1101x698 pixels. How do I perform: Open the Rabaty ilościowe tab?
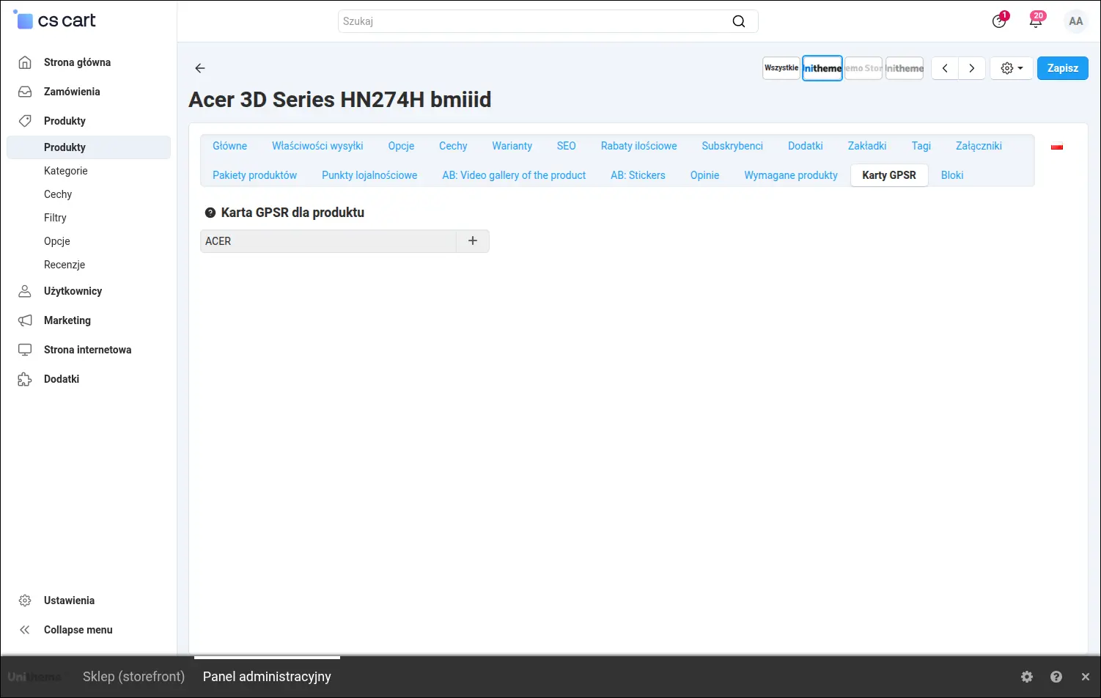[x=639, y=146]
